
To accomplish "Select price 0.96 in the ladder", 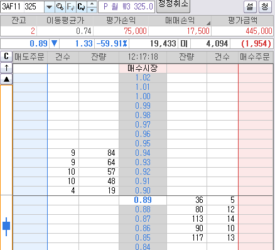I will (x=143, y=134).
